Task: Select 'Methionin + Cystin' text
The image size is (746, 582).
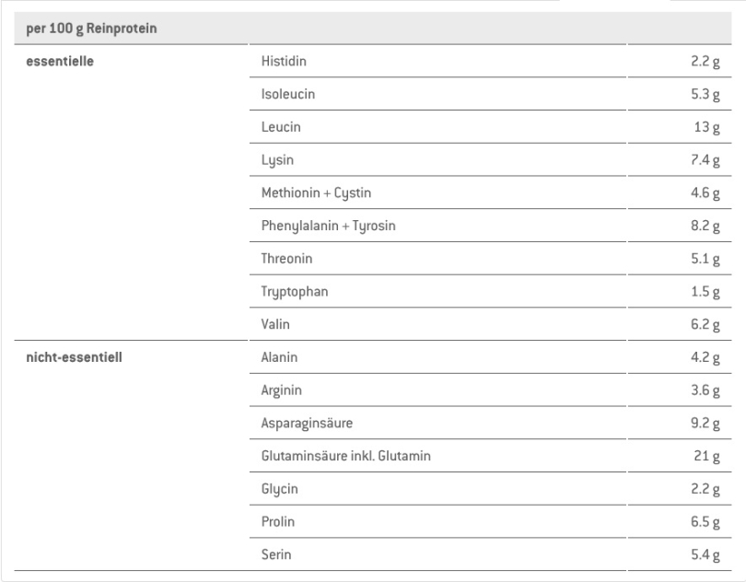Action: coord(316,193)
